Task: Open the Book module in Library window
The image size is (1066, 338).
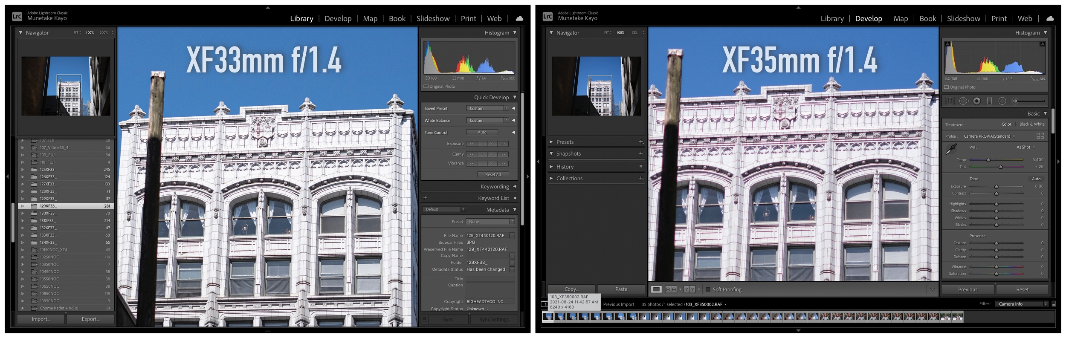Action: pos(397,18)
